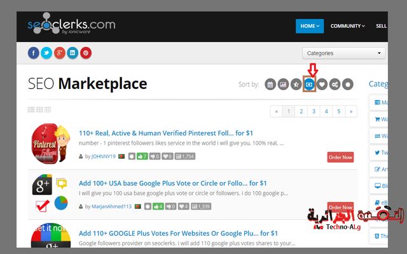Go to previous page with « arrow
This screenshot has height=254, width=407.
tap(276, 112)
